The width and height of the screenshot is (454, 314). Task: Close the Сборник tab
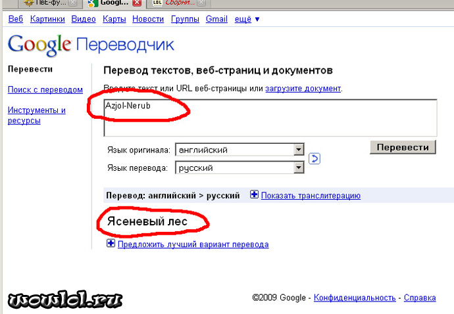pyautogui.click(x=201, y=3)
